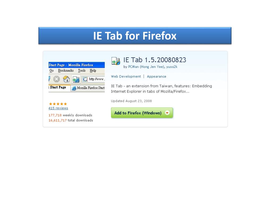
Task: Open PCMan (Hong Jen Yee) author link
Action: click(146, 67)
